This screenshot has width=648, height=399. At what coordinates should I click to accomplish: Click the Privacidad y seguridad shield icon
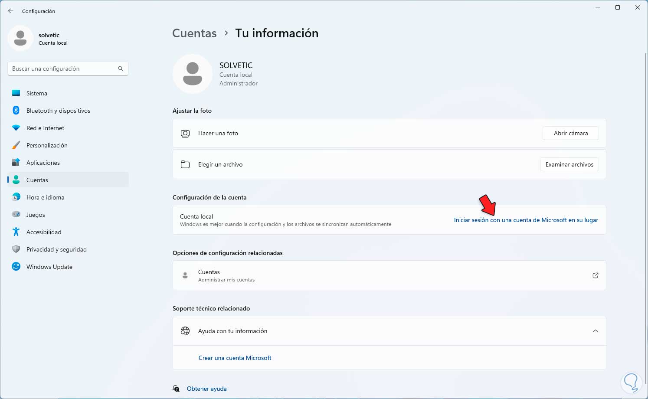[16, 249]
